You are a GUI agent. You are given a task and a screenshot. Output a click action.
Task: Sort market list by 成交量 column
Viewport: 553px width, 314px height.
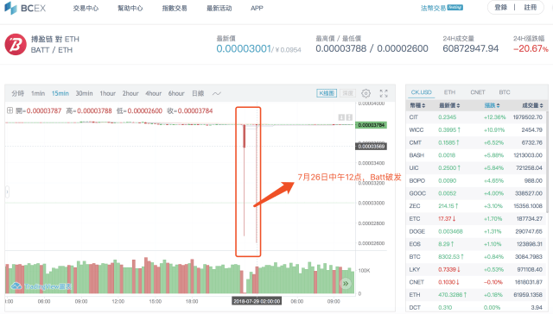click(532, 105)
